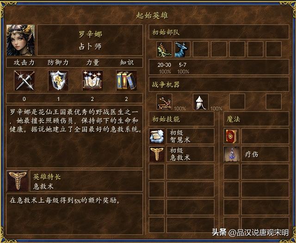
Task: Click the hero name 罗辛娜 占卜师 panel
Action: [x=90, y=40]
